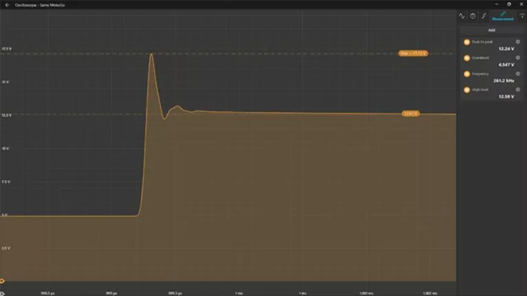Select the 12.58 V level cursor label
527x296 pixels.
coord(411,114)
